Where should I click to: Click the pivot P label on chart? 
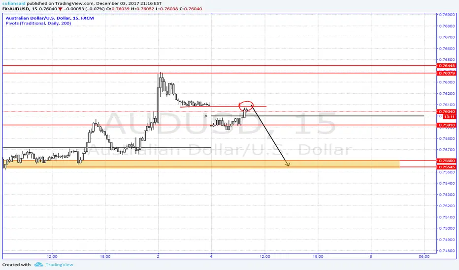tap(206, 116)
